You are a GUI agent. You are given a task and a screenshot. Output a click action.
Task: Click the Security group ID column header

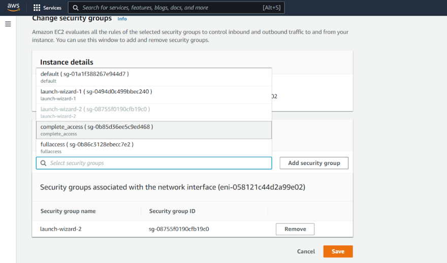(172, 211)
